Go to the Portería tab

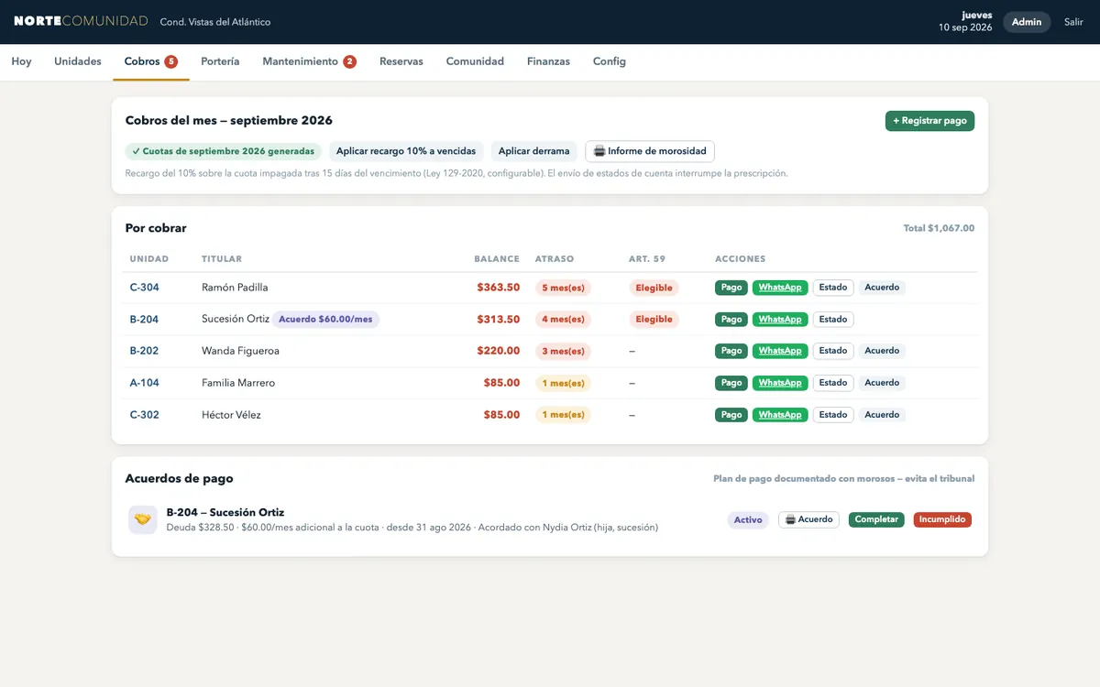tap(220, 61)
